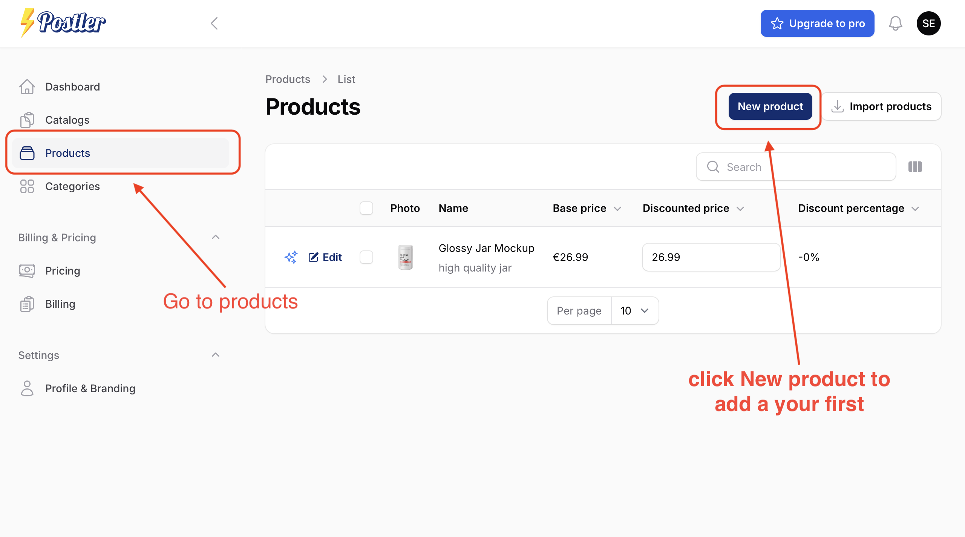The image size is (965, 537).
Task: Click the New product button
Action: 770,106
